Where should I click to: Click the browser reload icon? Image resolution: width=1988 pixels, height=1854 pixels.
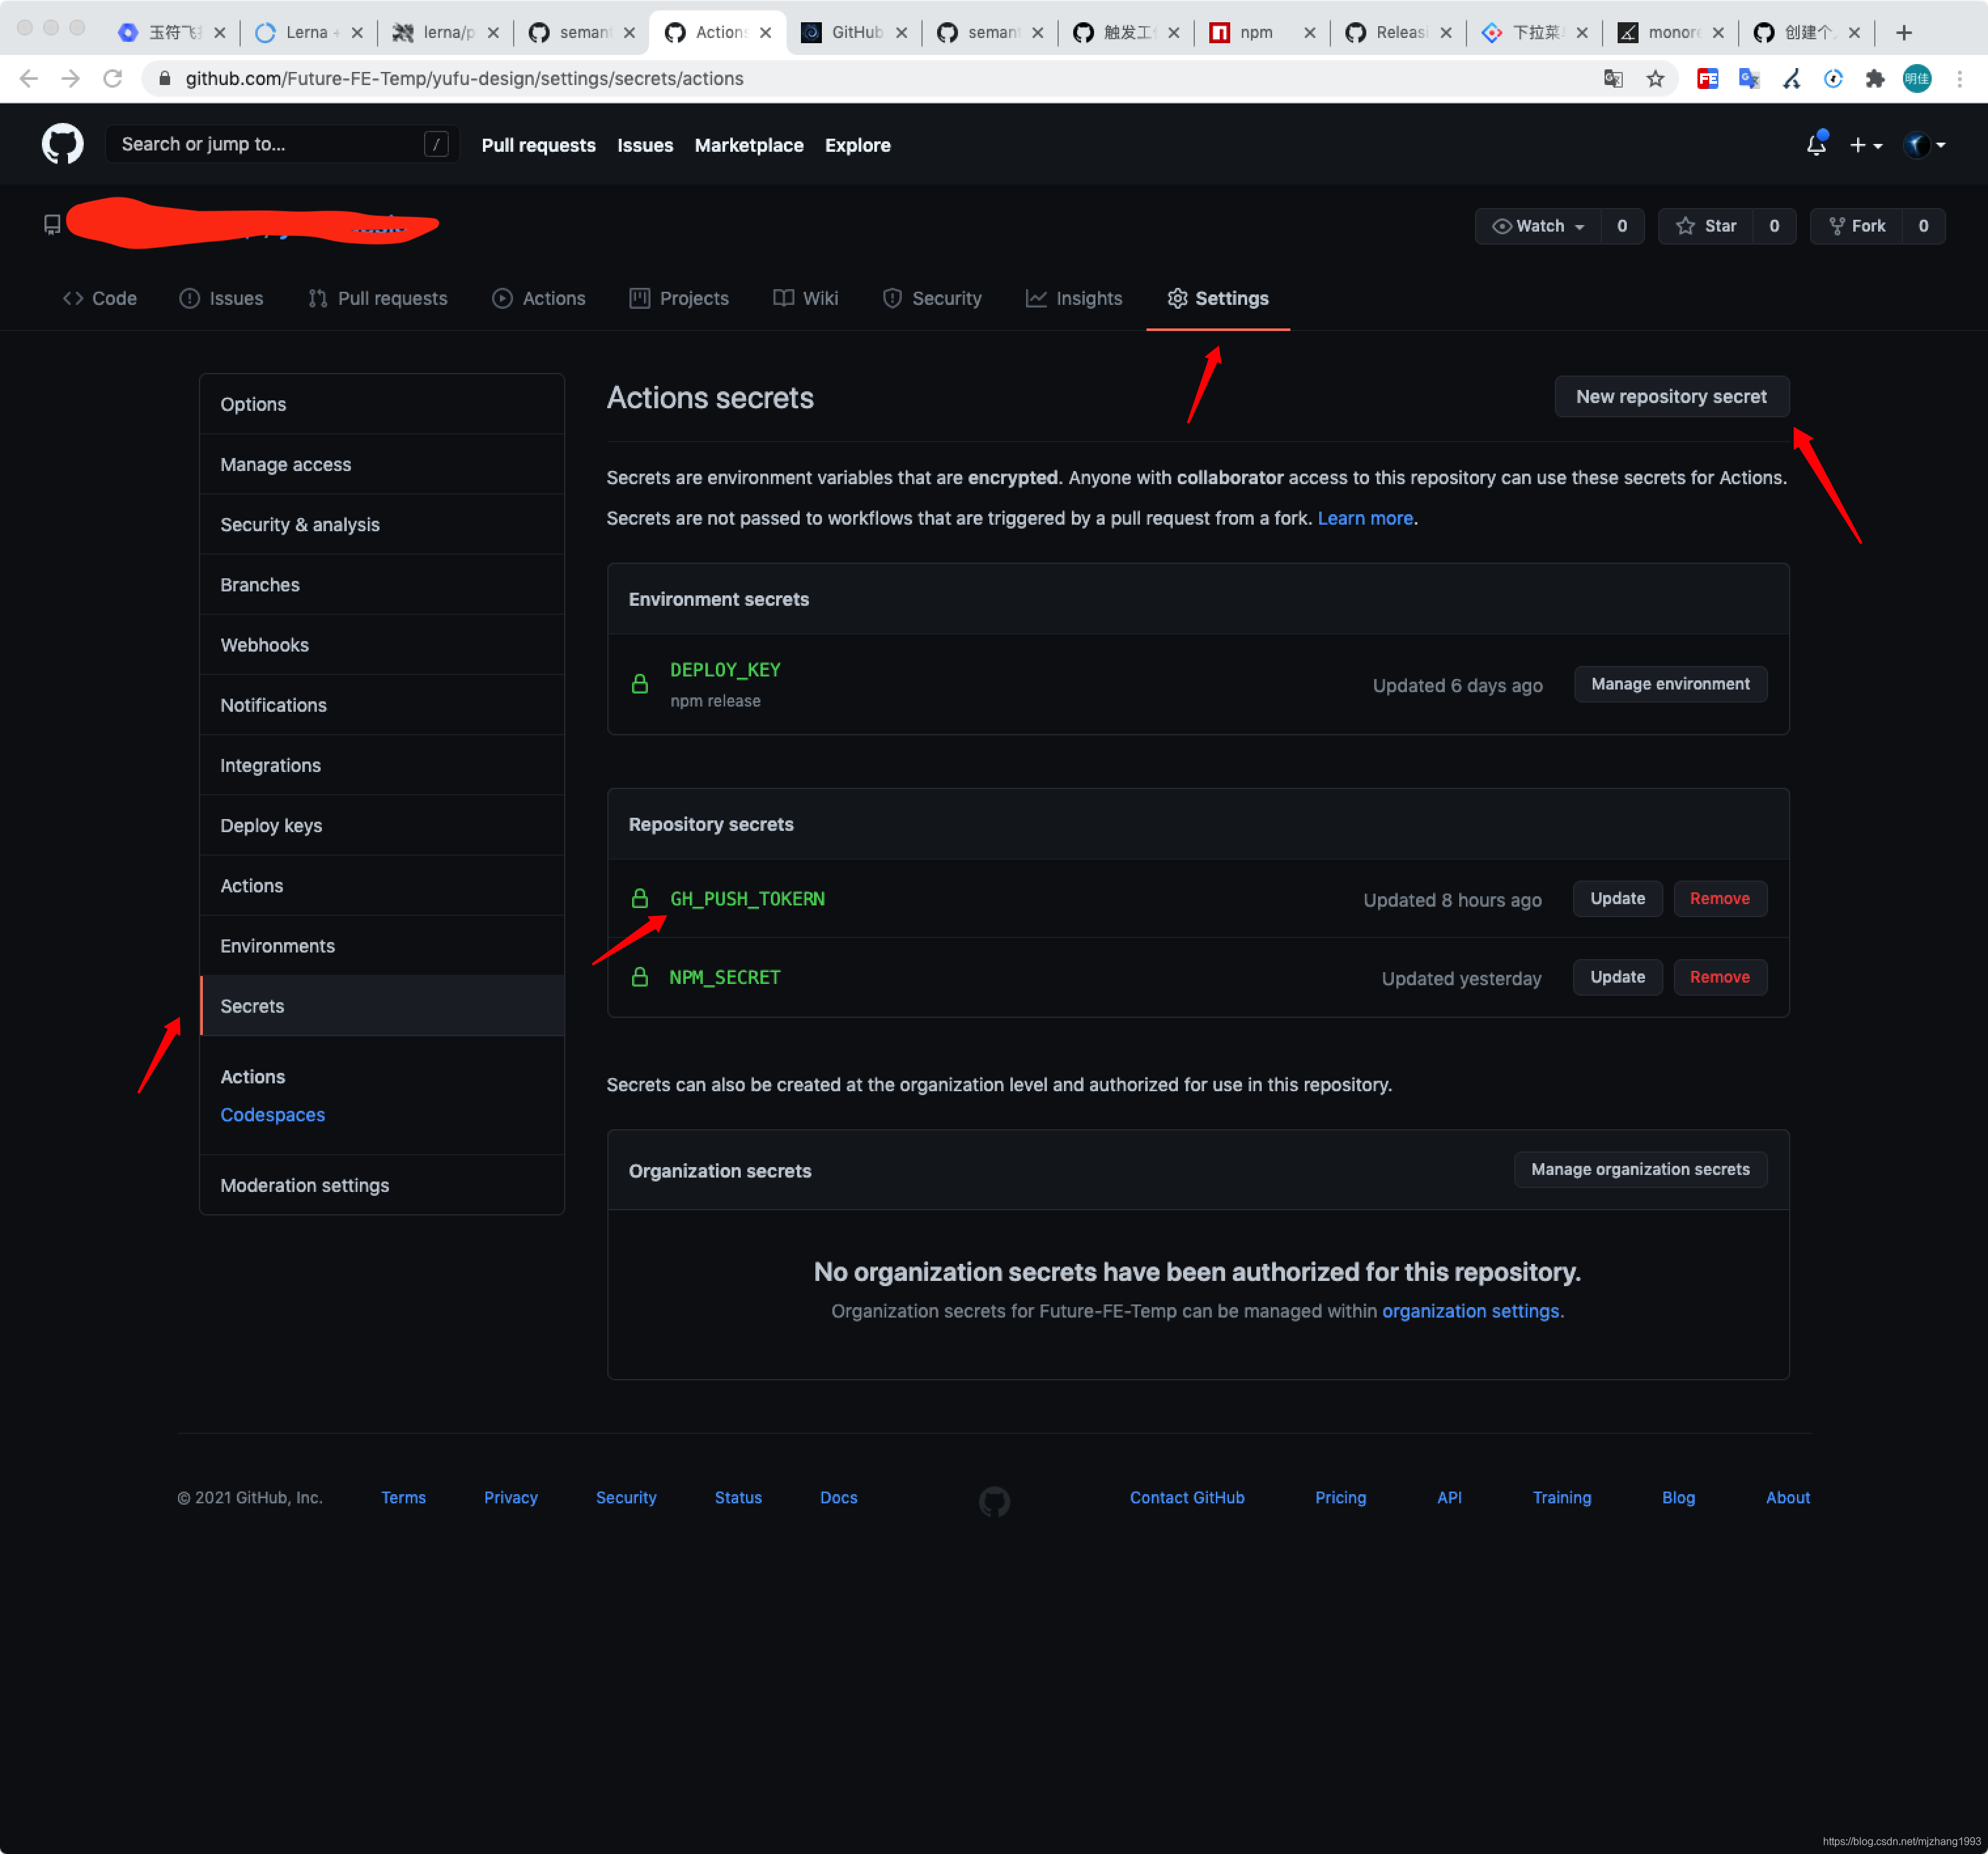click(x=113, y=79)
